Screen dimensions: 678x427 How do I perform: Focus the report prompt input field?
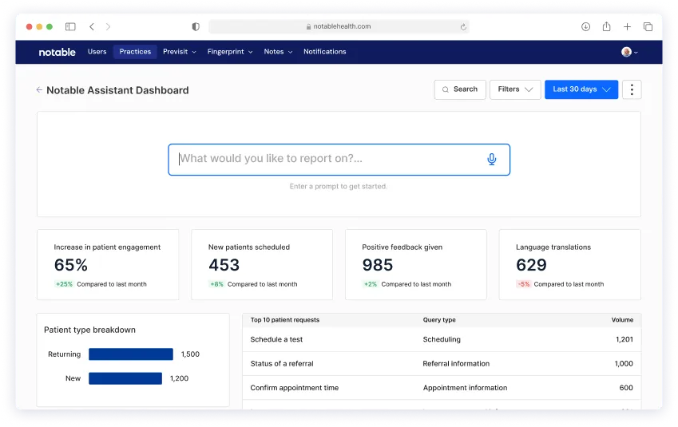point(339,160)
